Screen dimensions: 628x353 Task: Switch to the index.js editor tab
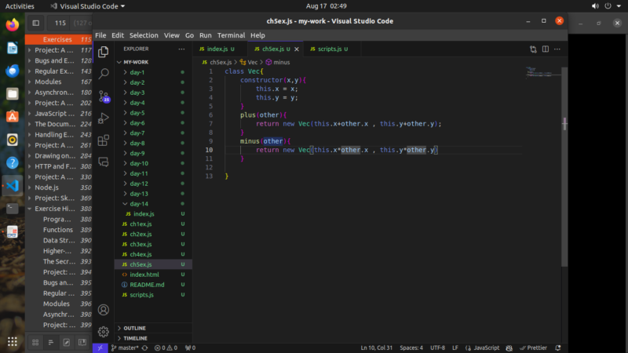coord(221,49)
